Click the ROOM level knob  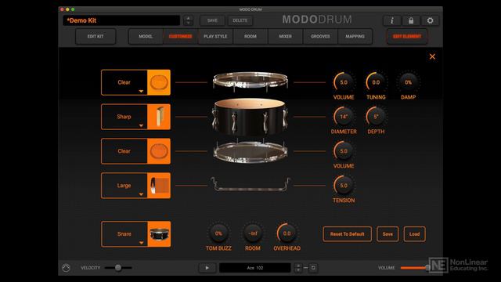pyautogui.click(x=253, y=233)
